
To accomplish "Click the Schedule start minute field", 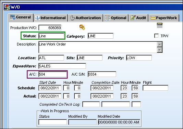I will point(77,88).
